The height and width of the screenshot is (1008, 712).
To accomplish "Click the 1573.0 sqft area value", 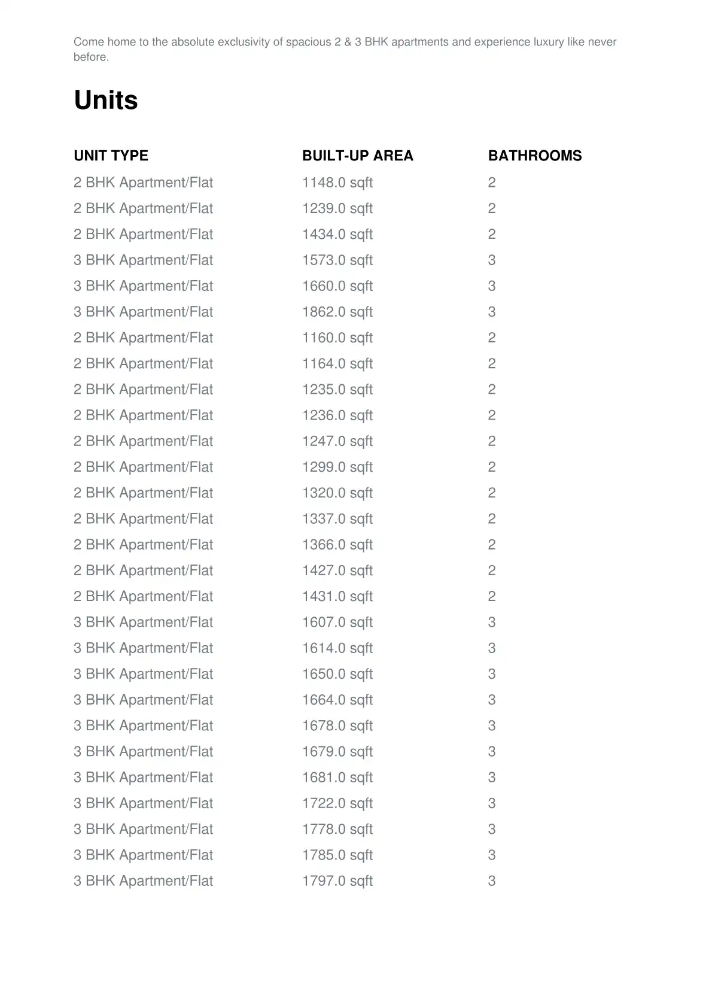I will coord(337,260).
